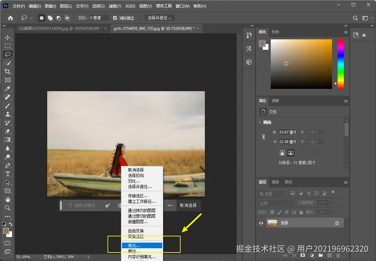Select the Quick Selection tool
This screenshot has height=261, width=376.
coord(8,63)
